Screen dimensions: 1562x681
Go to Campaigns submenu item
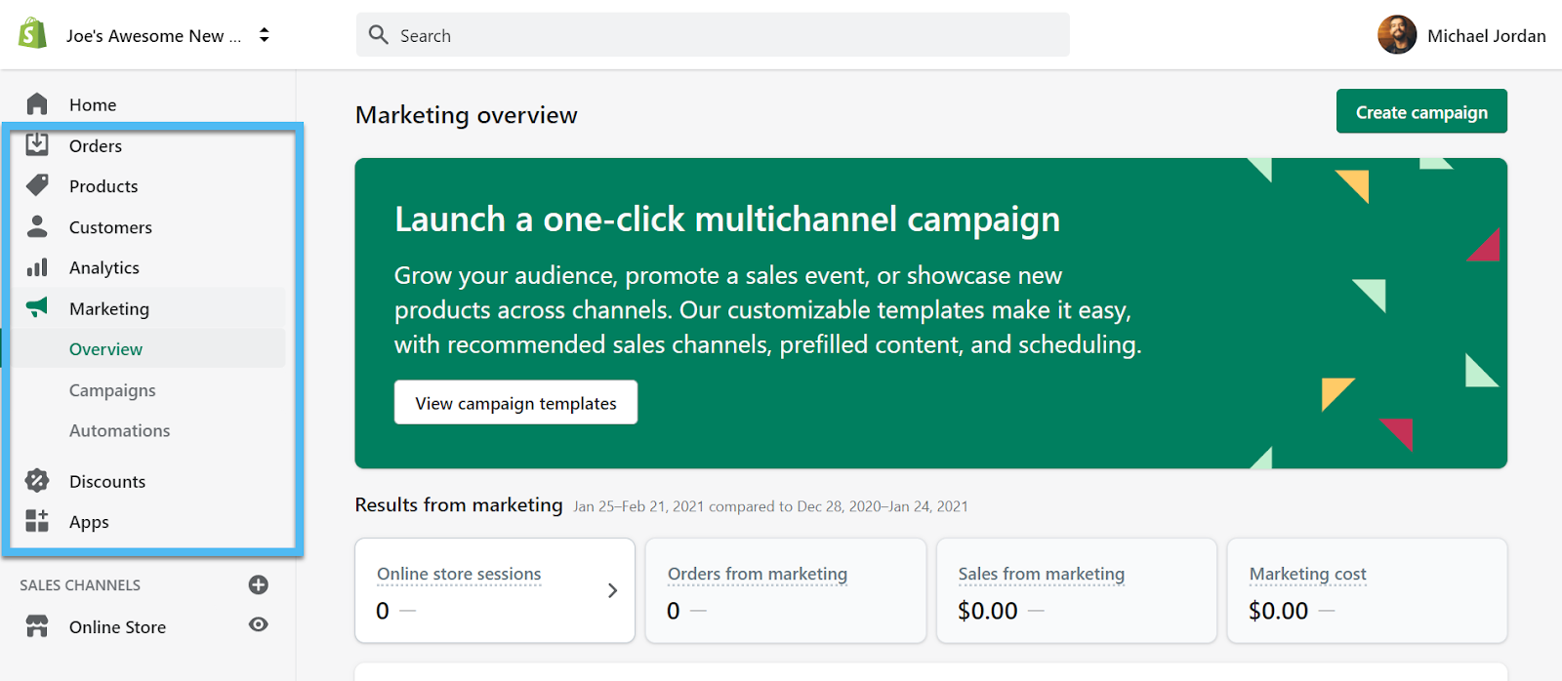(112, 390)
